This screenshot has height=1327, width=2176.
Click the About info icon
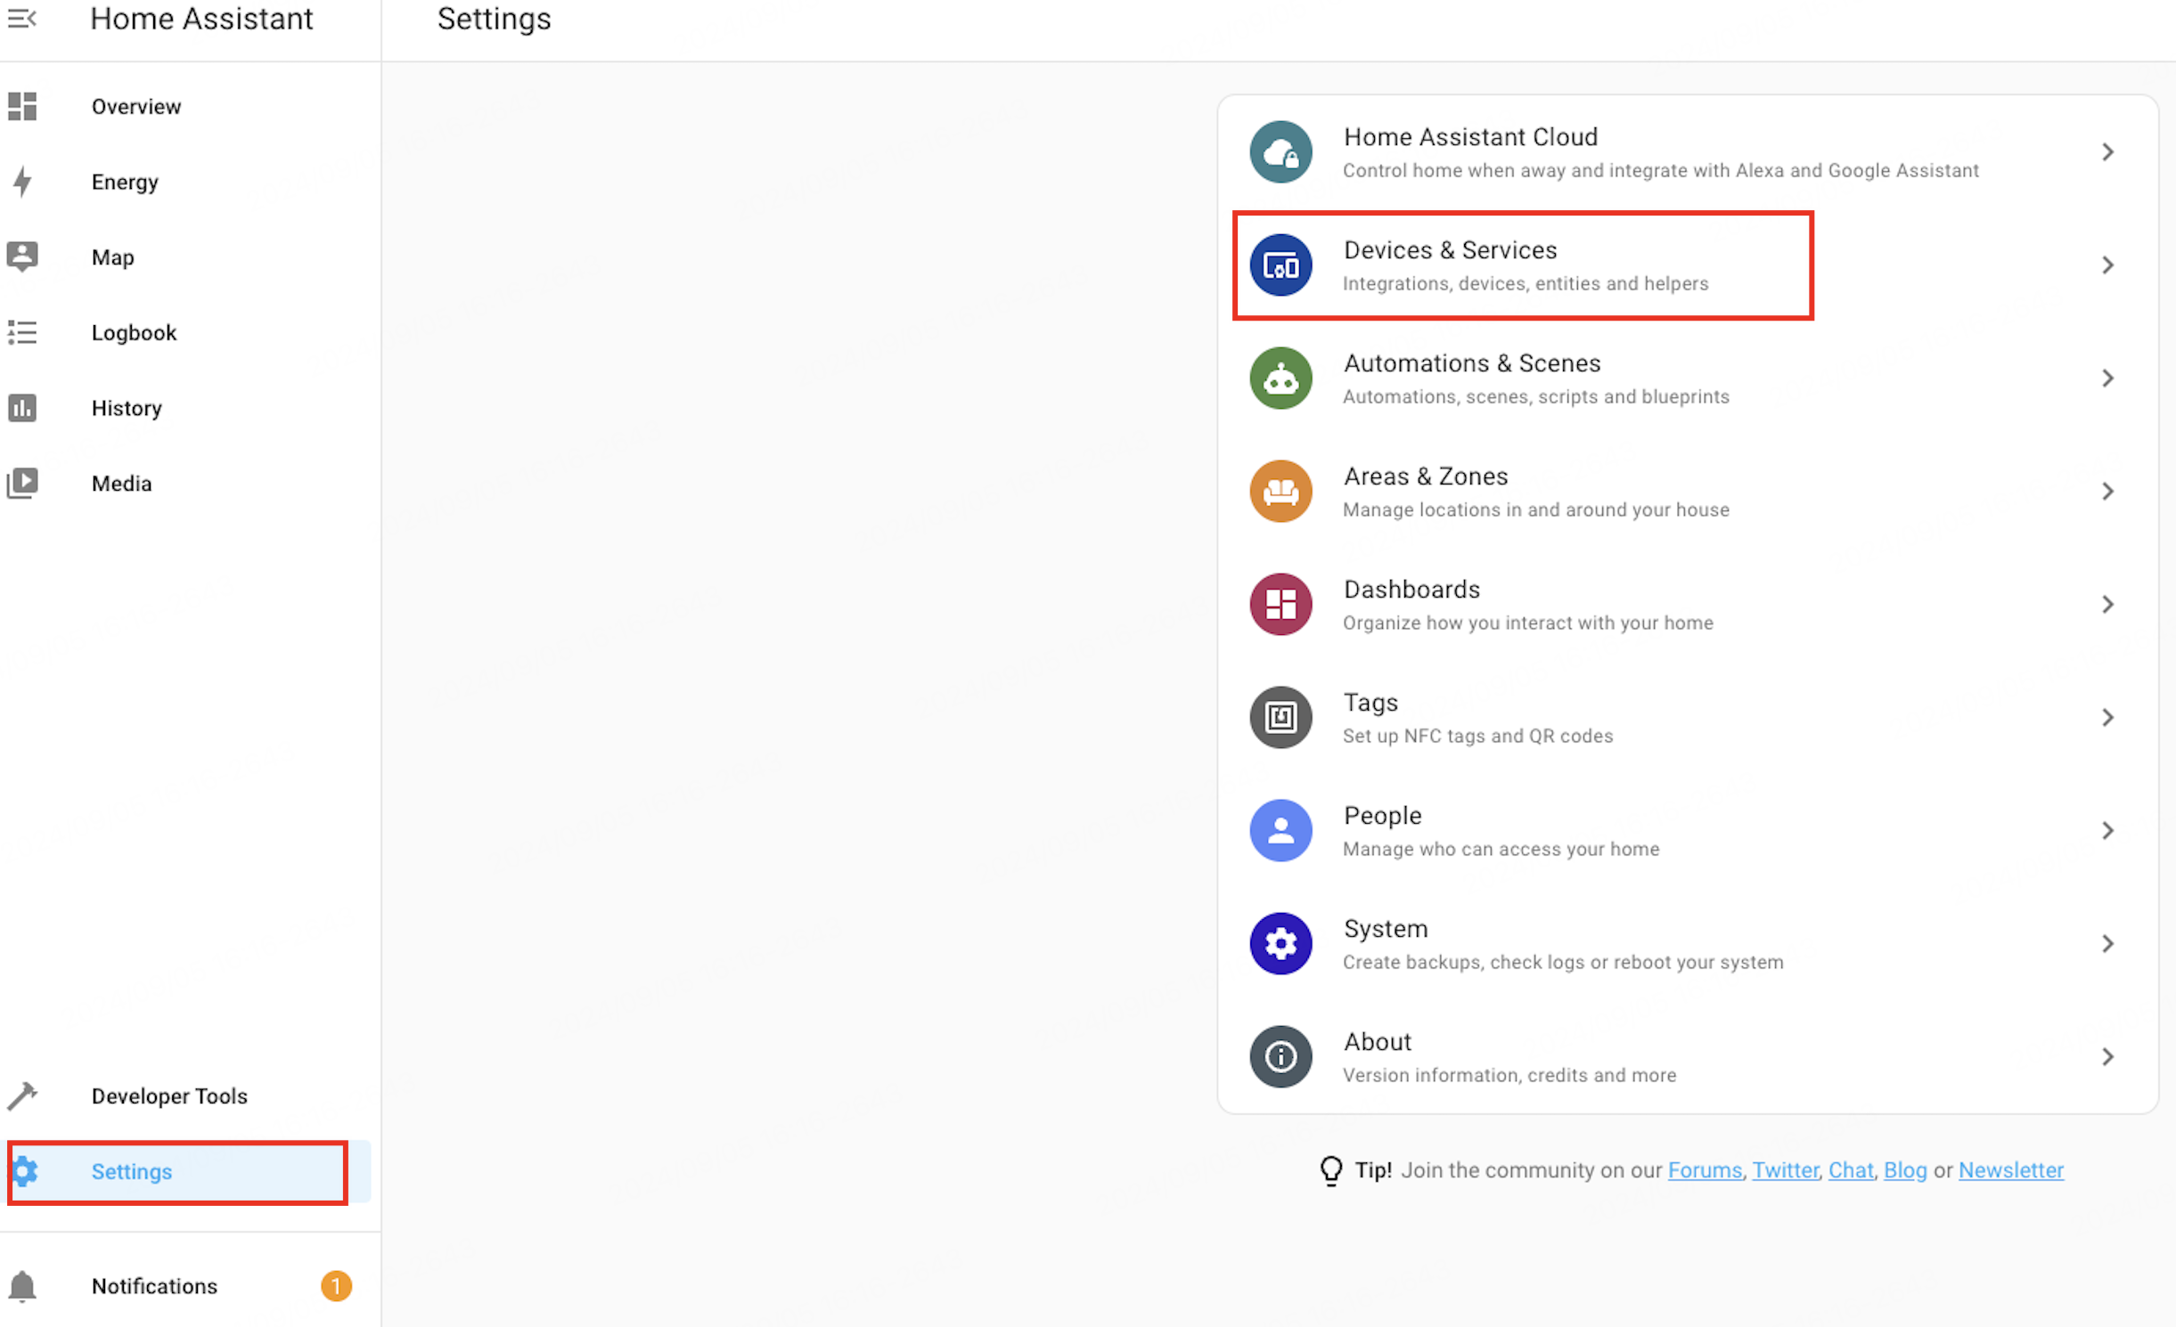point(1280,1057)
